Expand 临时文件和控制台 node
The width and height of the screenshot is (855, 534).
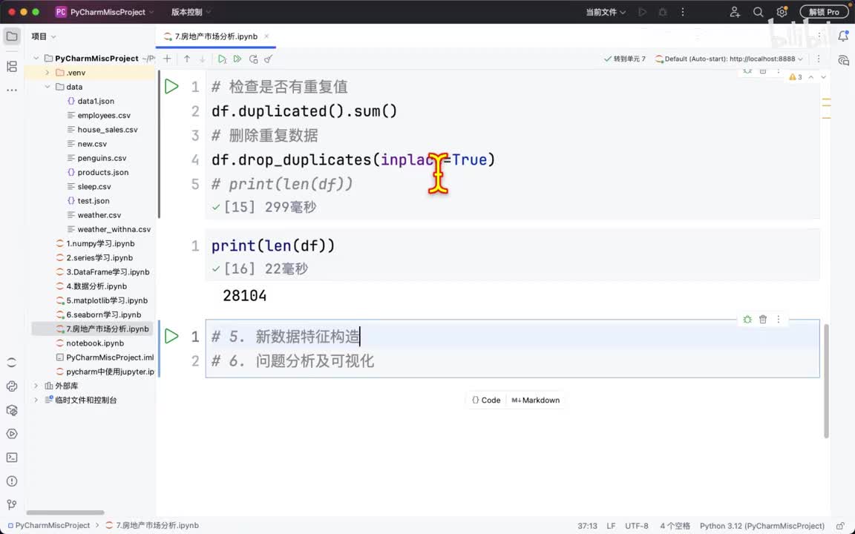pos(36,400)
